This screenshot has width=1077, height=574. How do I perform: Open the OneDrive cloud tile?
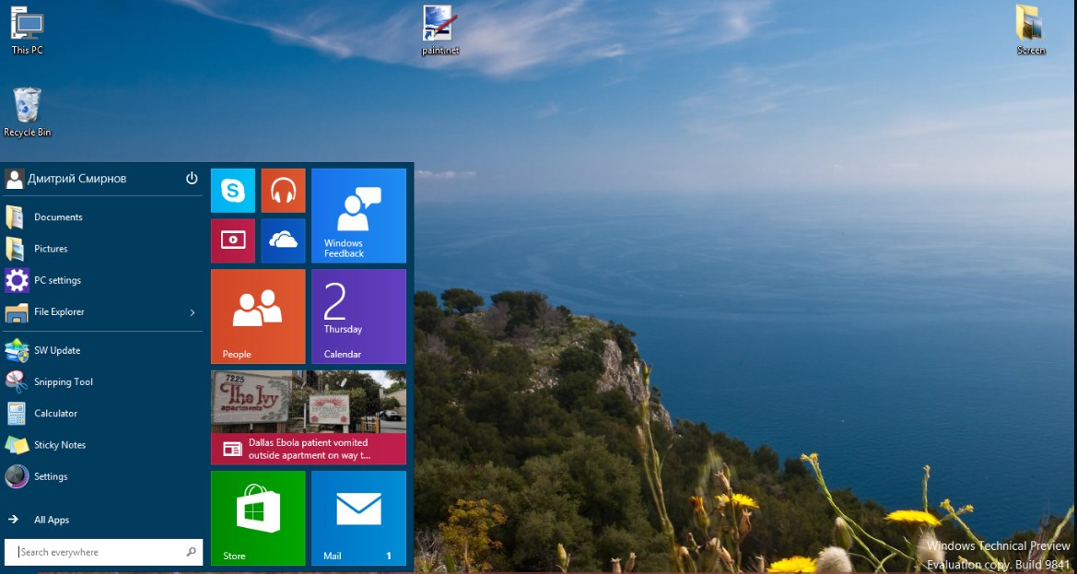(283, 240)
